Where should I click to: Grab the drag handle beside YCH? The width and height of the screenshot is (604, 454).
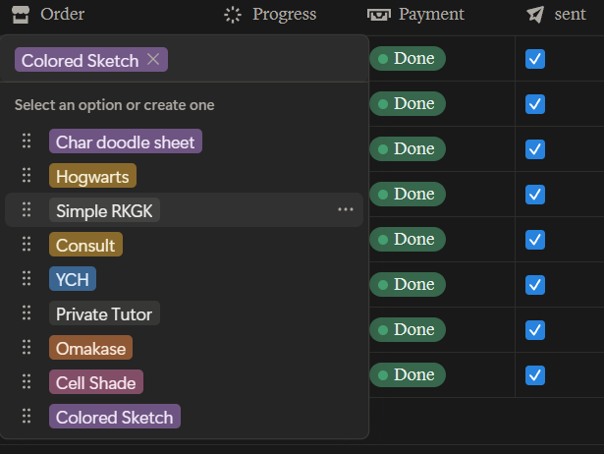coord(27,278)
